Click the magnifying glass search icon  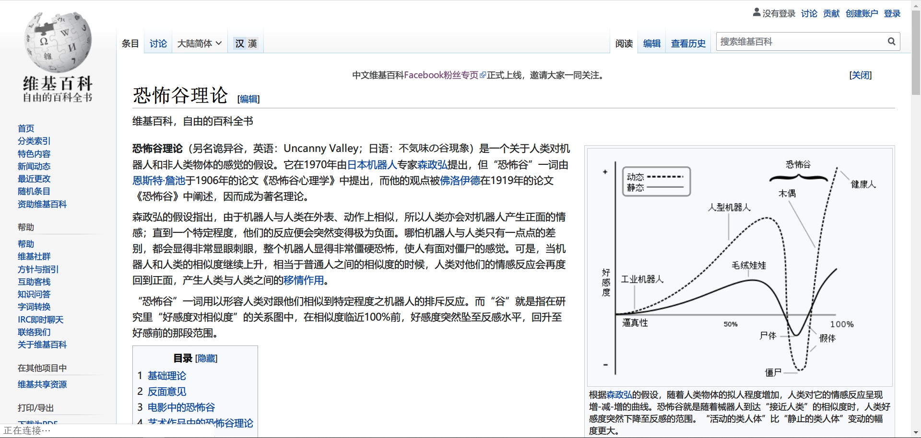coord(891,42)
